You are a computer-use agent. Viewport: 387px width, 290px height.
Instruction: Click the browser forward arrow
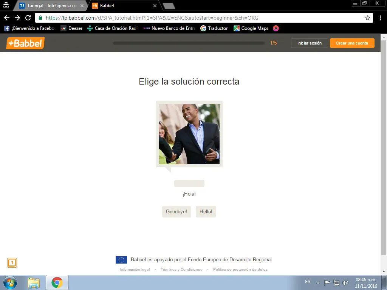point(17,18)
